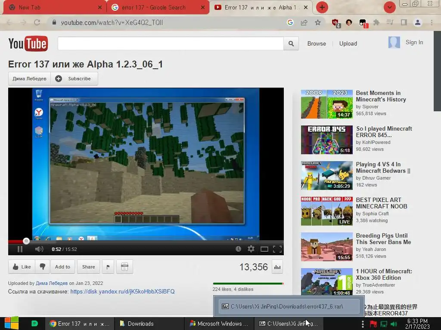Open the transcript icon button
The height and width of the screenshot is (330, 441).
click(124, 267)
